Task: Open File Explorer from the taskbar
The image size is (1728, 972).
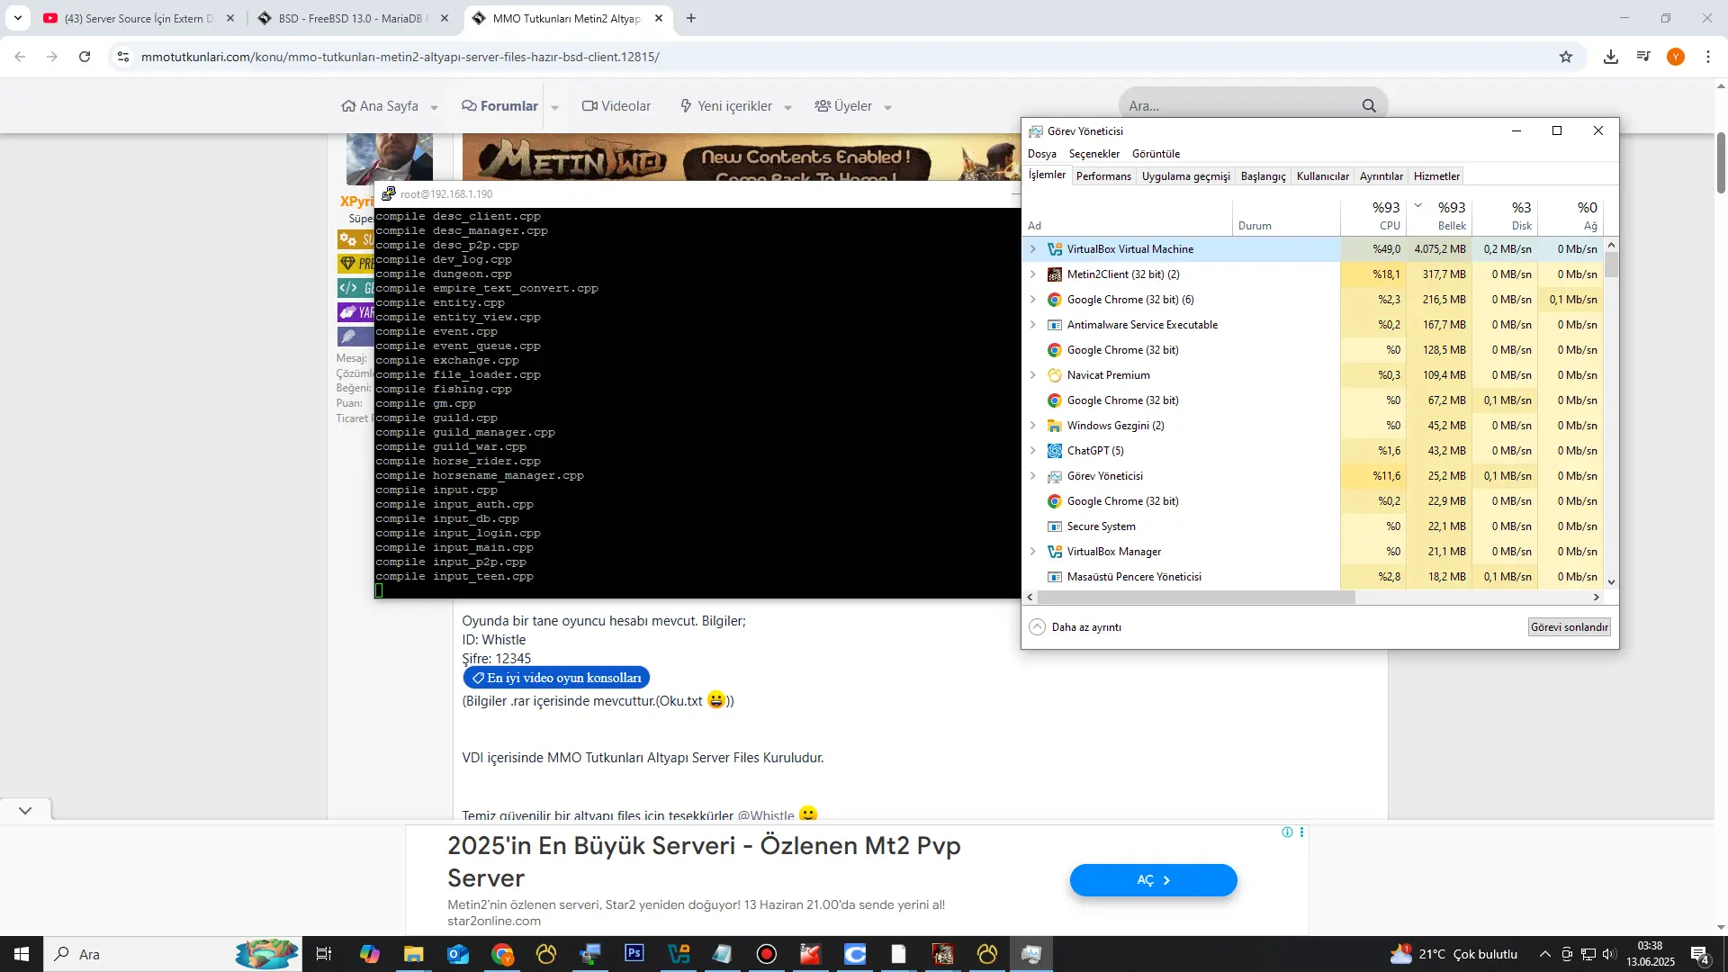Action: pos(413,954)
